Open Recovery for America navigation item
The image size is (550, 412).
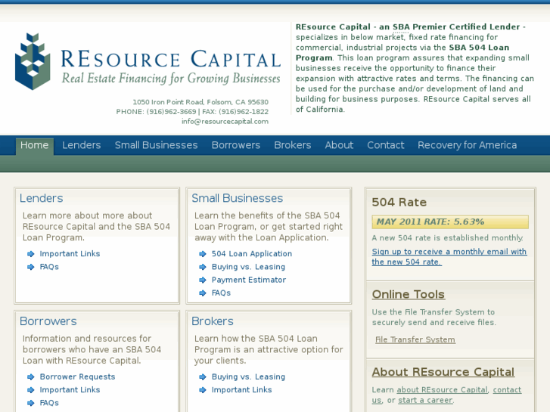[468, 145]
